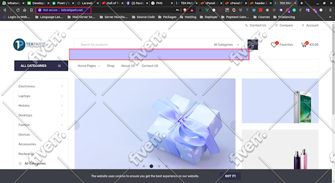Open the Freelancing bookmarks folder
Image resolution: width=335 pixels, height=183 pixels.
coord(284,17)
